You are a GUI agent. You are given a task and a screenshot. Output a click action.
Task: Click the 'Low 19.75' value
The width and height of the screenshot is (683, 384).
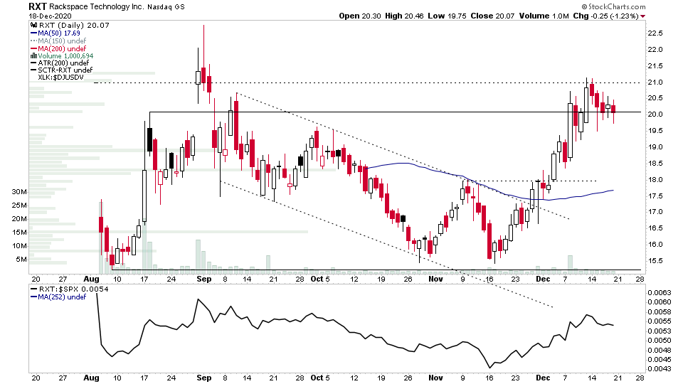pyautogui.click(x=447, y=16)
